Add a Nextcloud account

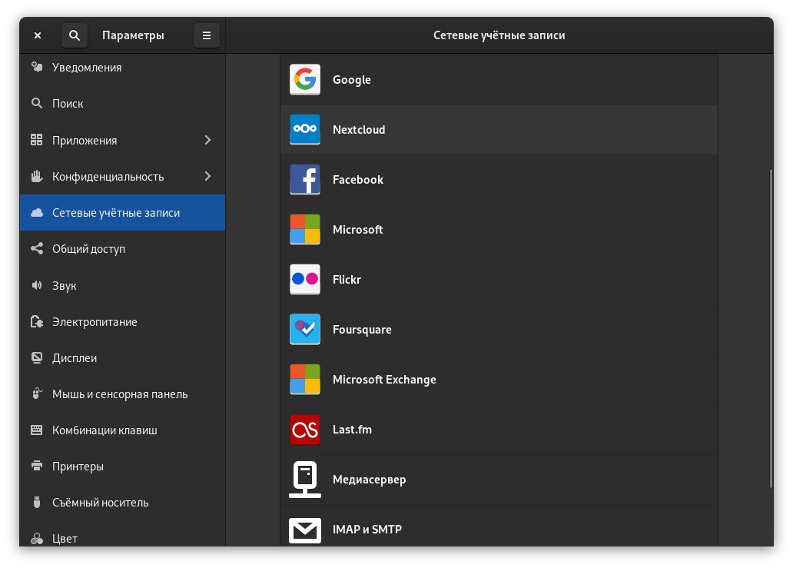coord(499,129)
